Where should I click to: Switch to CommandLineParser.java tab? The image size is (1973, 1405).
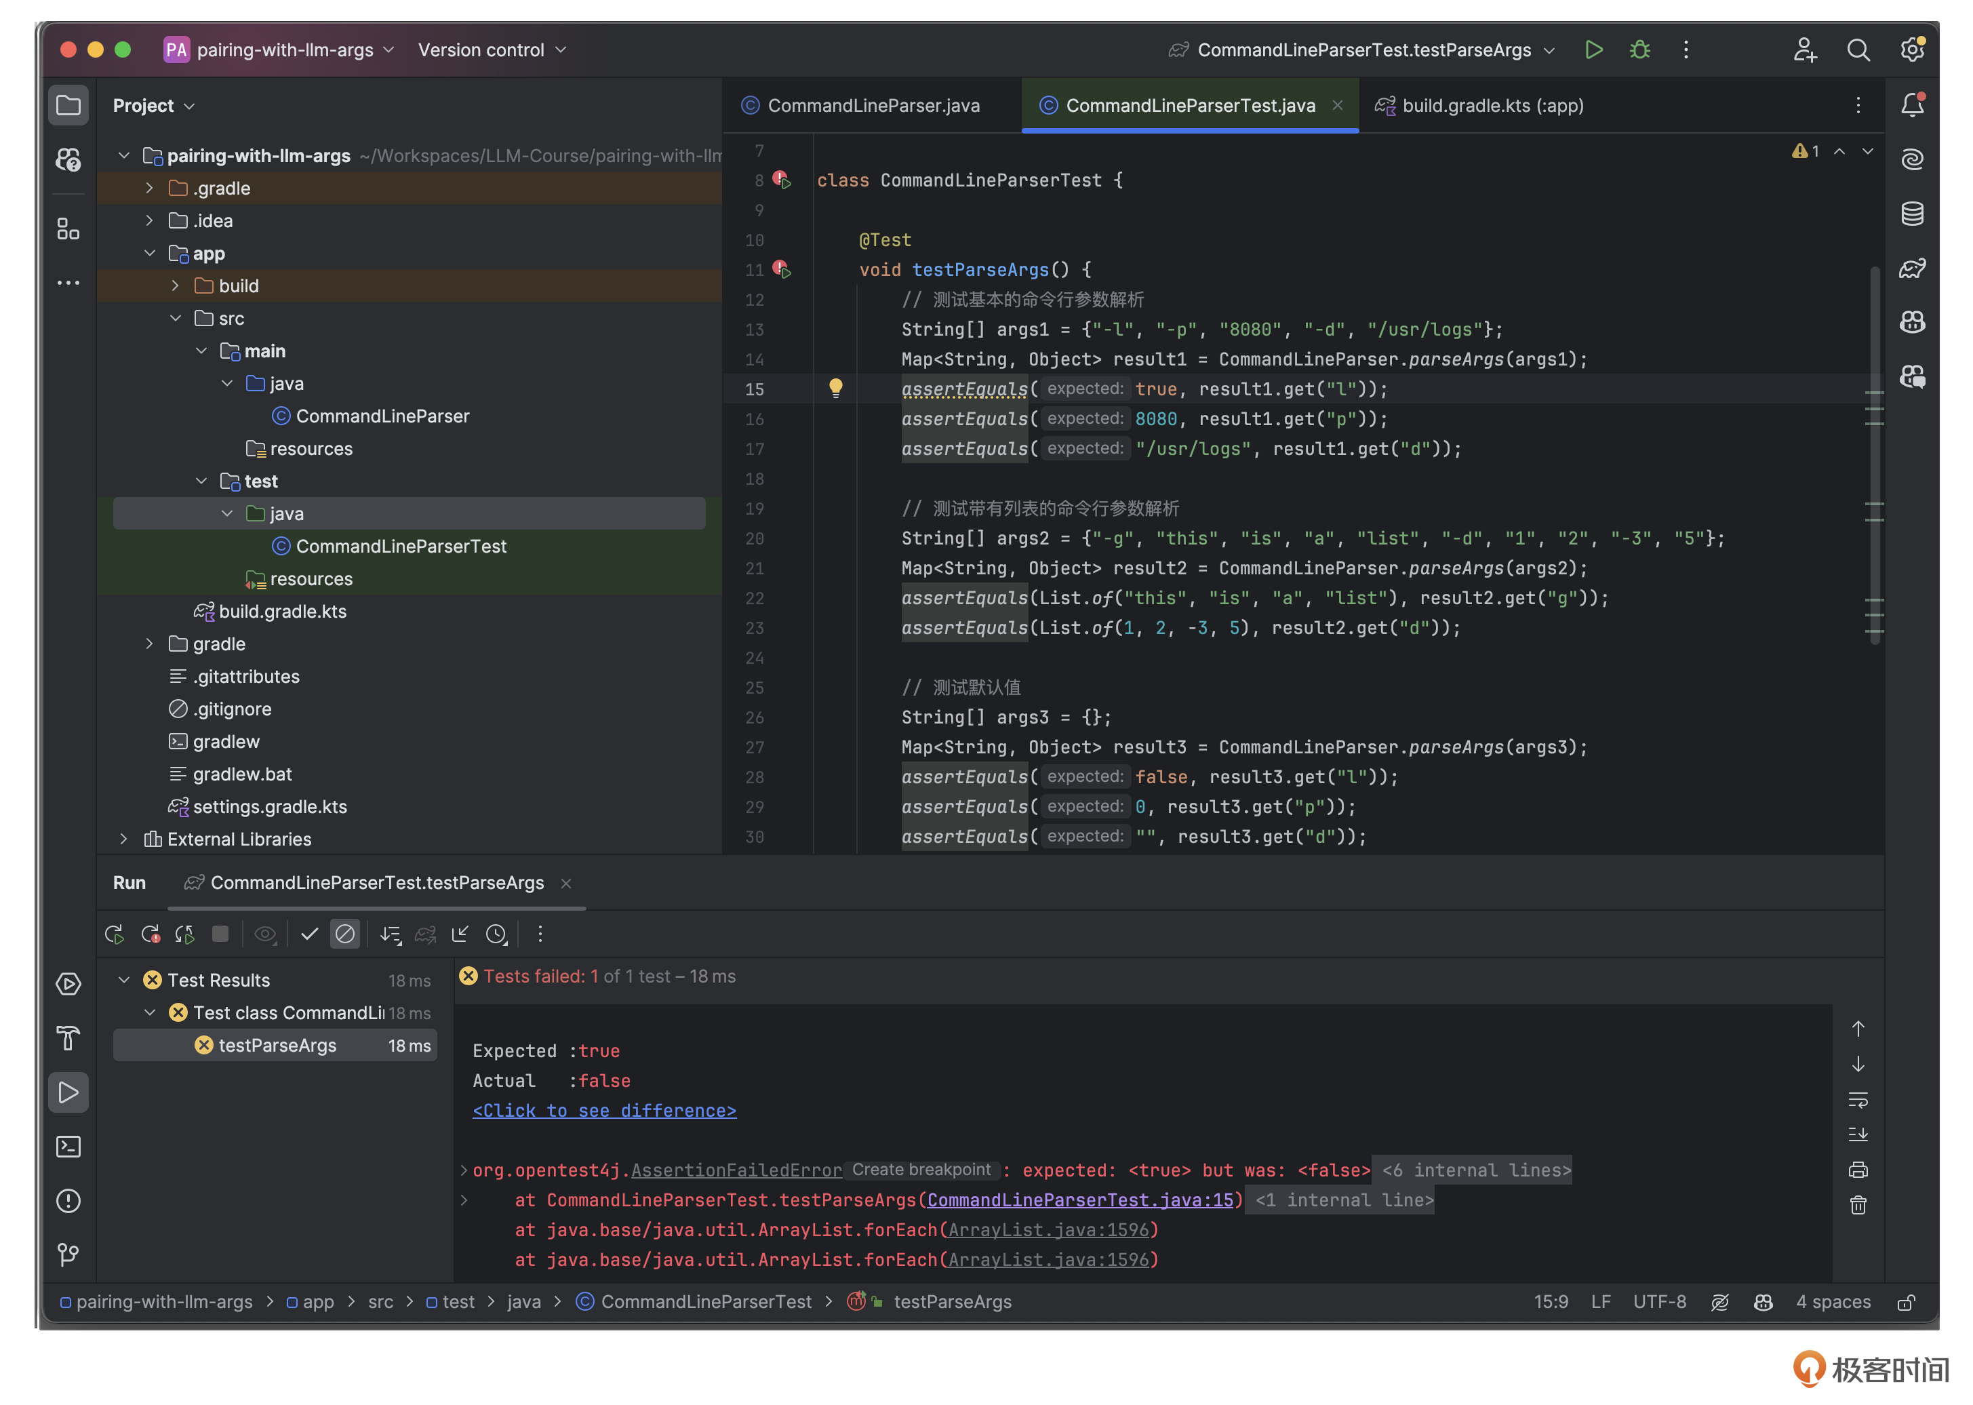[873, 106]
